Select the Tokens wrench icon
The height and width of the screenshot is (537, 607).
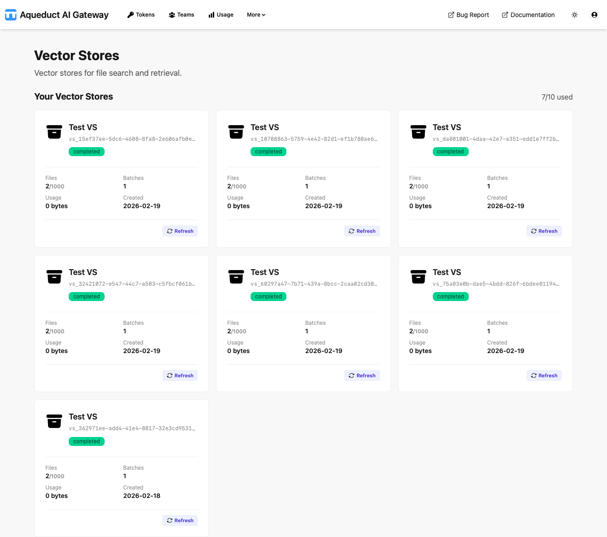click(x=130, y=14)
